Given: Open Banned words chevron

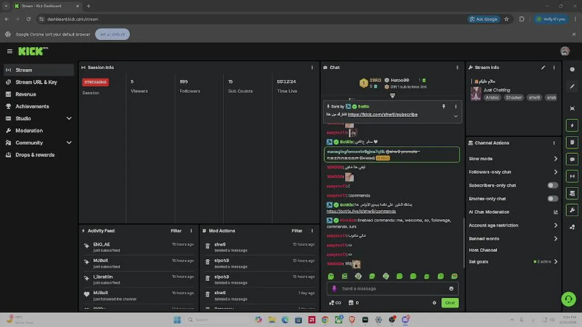Looking at the screenshot, I should (x=556, y=238).
